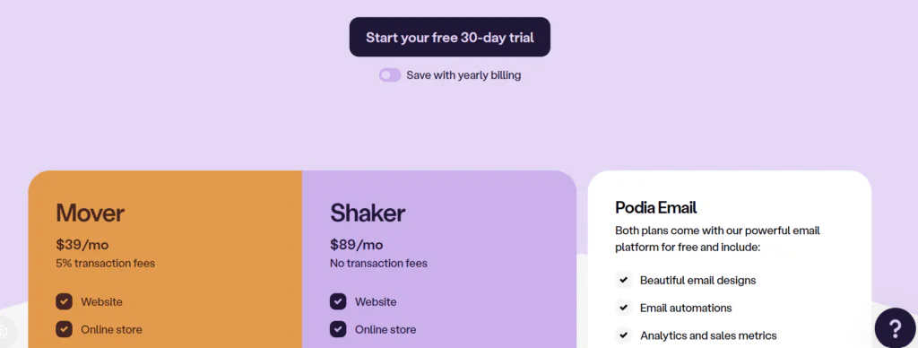
Task: Click the 5% transaction fees text
Action: tap(106, 263)
